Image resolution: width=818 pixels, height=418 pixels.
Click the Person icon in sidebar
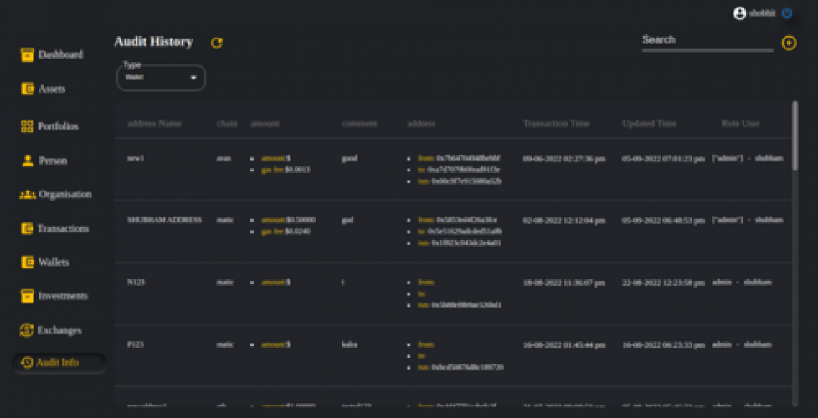(x=28, y=161)
